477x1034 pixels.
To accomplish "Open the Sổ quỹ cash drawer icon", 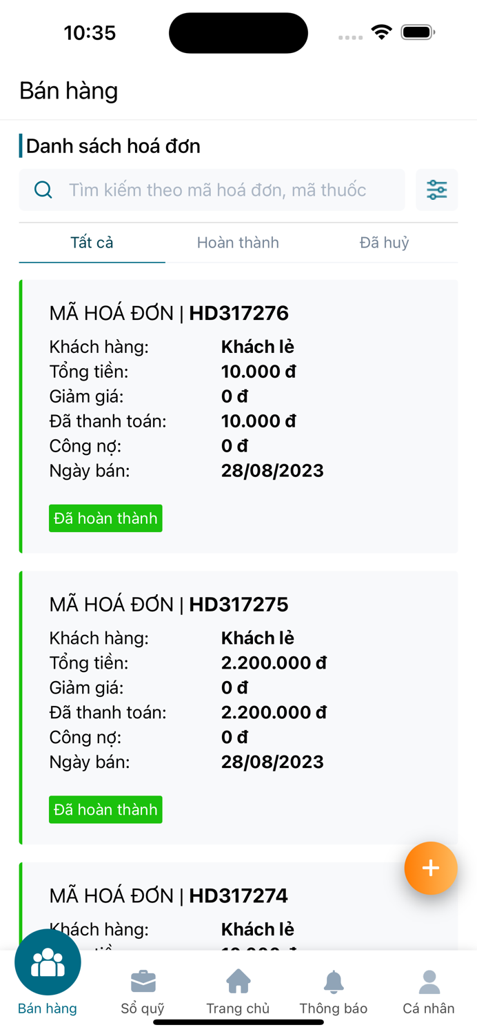I will [143, 981].
